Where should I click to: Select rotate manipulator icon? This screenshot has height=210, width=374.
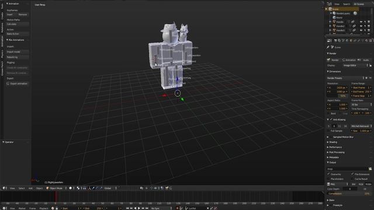click(97, 188)
